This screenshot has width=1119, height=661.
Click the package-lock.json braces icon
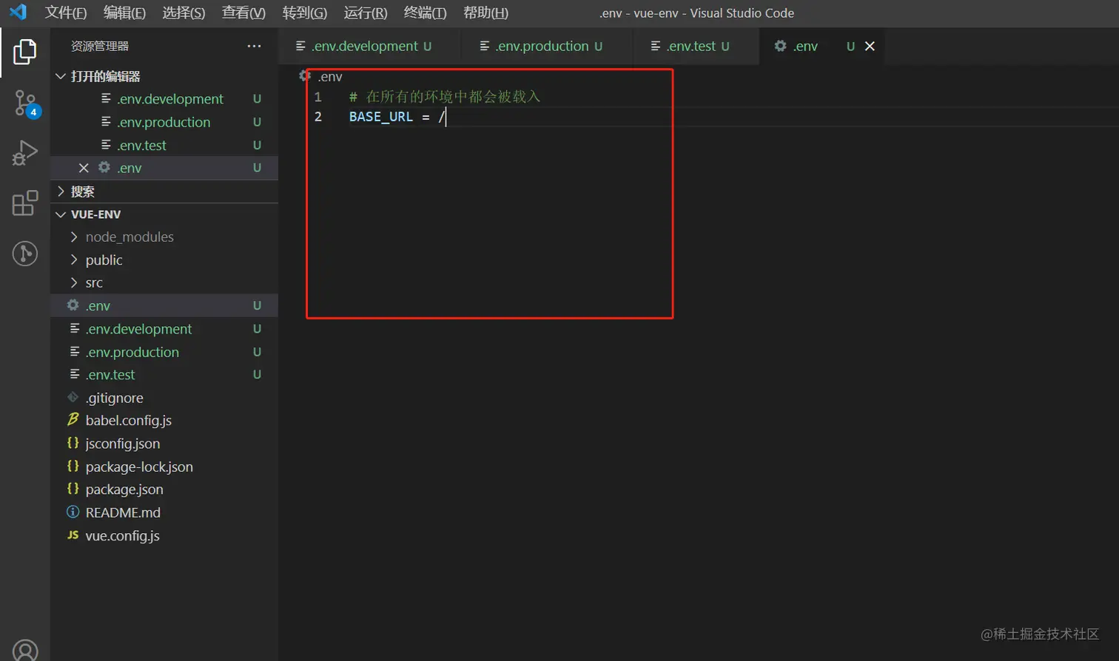pyautogui.click(x=73, y=466)
